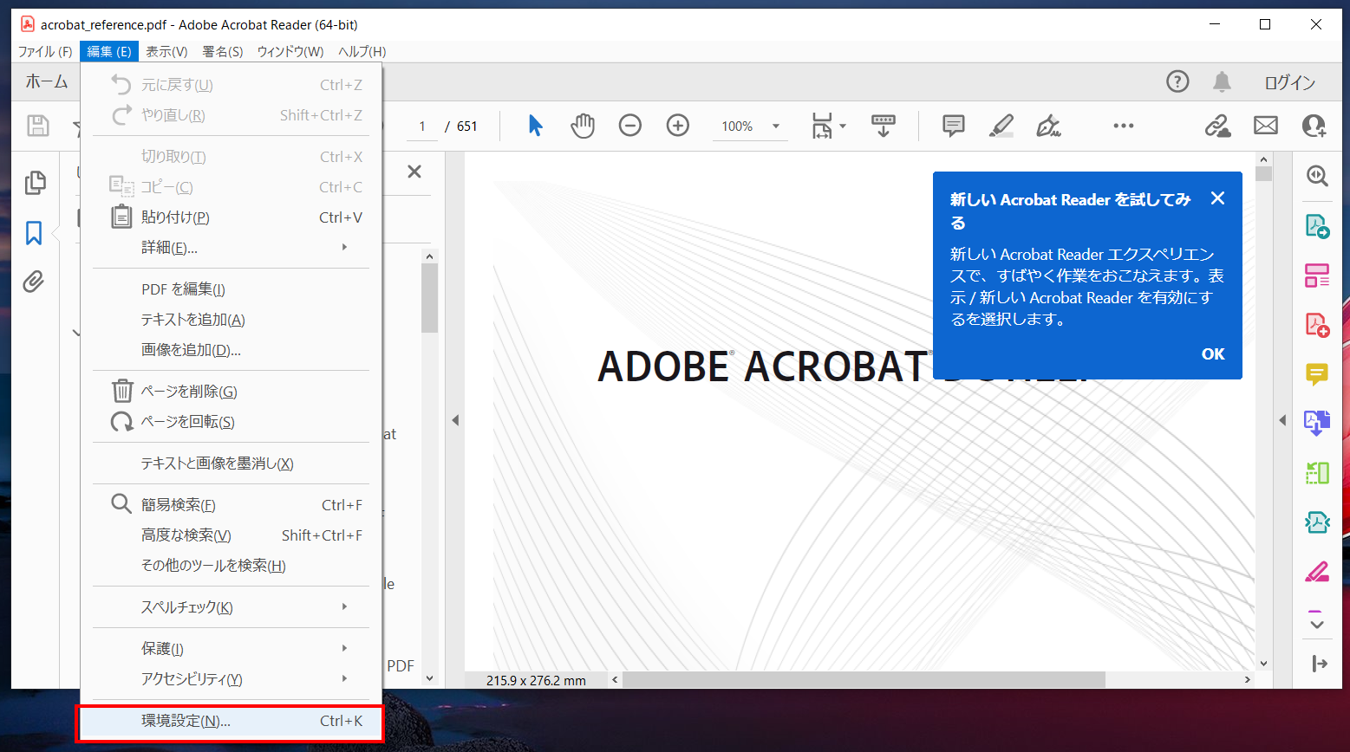Show the Bookmarks panel
The image size is (1350, 752).
tap(36, 232)
